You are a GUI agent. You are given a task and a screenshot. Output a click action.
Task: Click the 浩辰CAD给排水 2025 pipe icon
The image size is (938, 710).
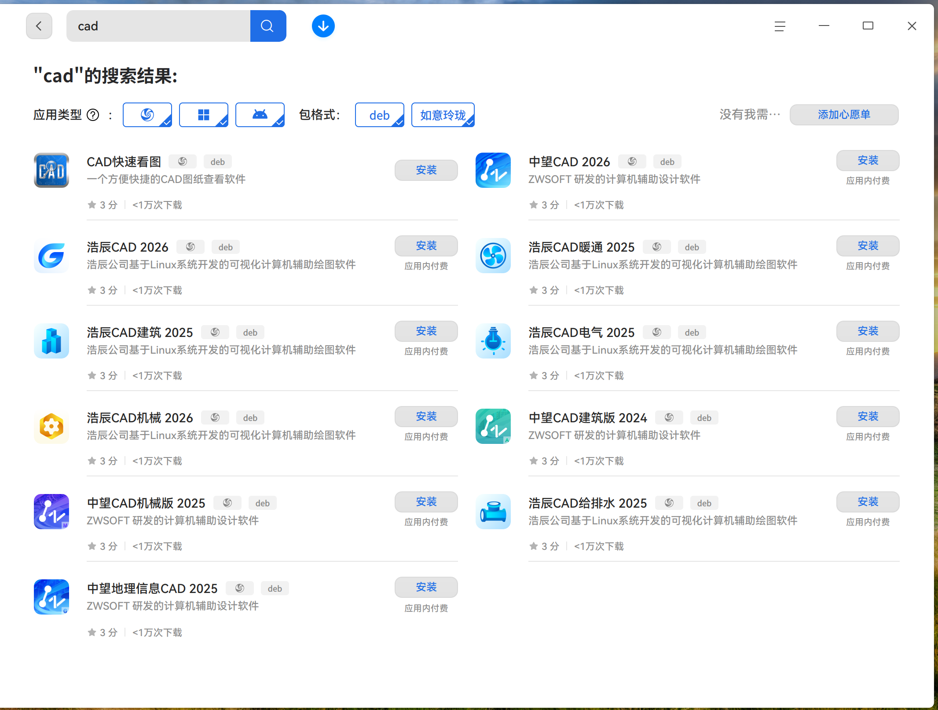click(493, 512)
